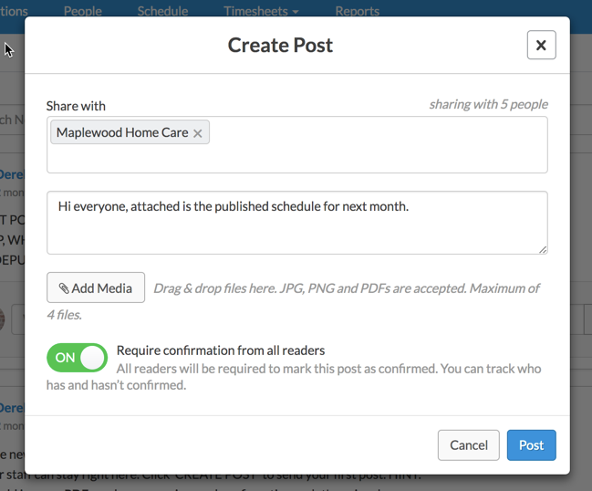Image resolution: width=592 pixels, height=491 pixels.
Task: Click the Create Post dialog title
Action: click(x=280, y=45)
